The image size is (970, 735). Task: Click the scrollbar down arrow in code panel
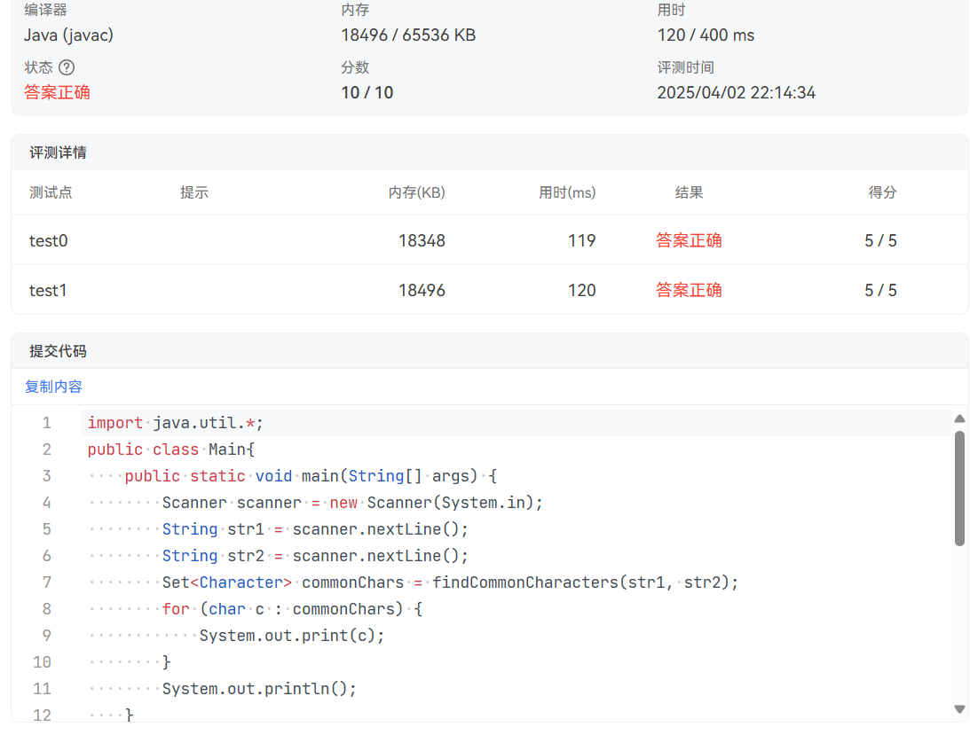click(x=960, y=710)
